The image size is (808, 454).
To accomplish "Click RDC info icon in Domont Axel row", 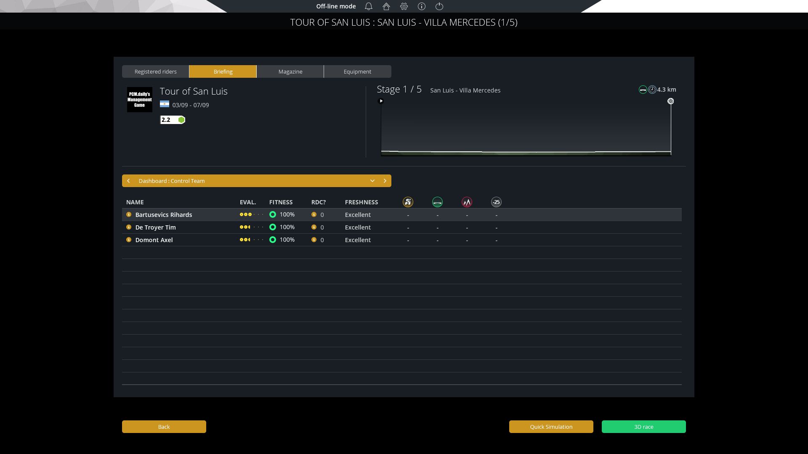I will click(314, 240).
